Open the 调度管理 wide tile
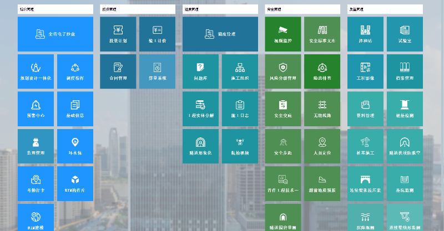The image size is (444, 231). 220,34
